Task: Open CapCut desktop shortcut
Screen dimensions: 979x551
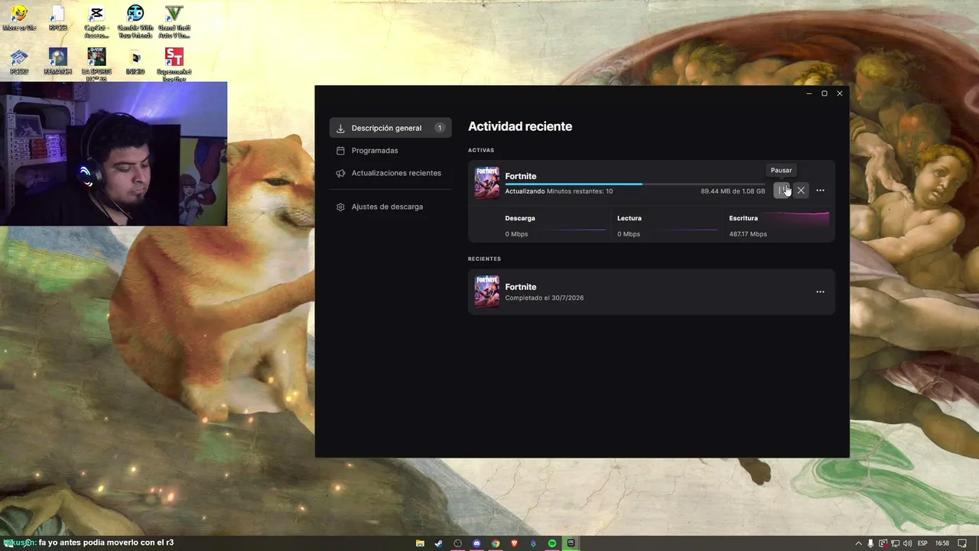Action: (x=96, y=21)
